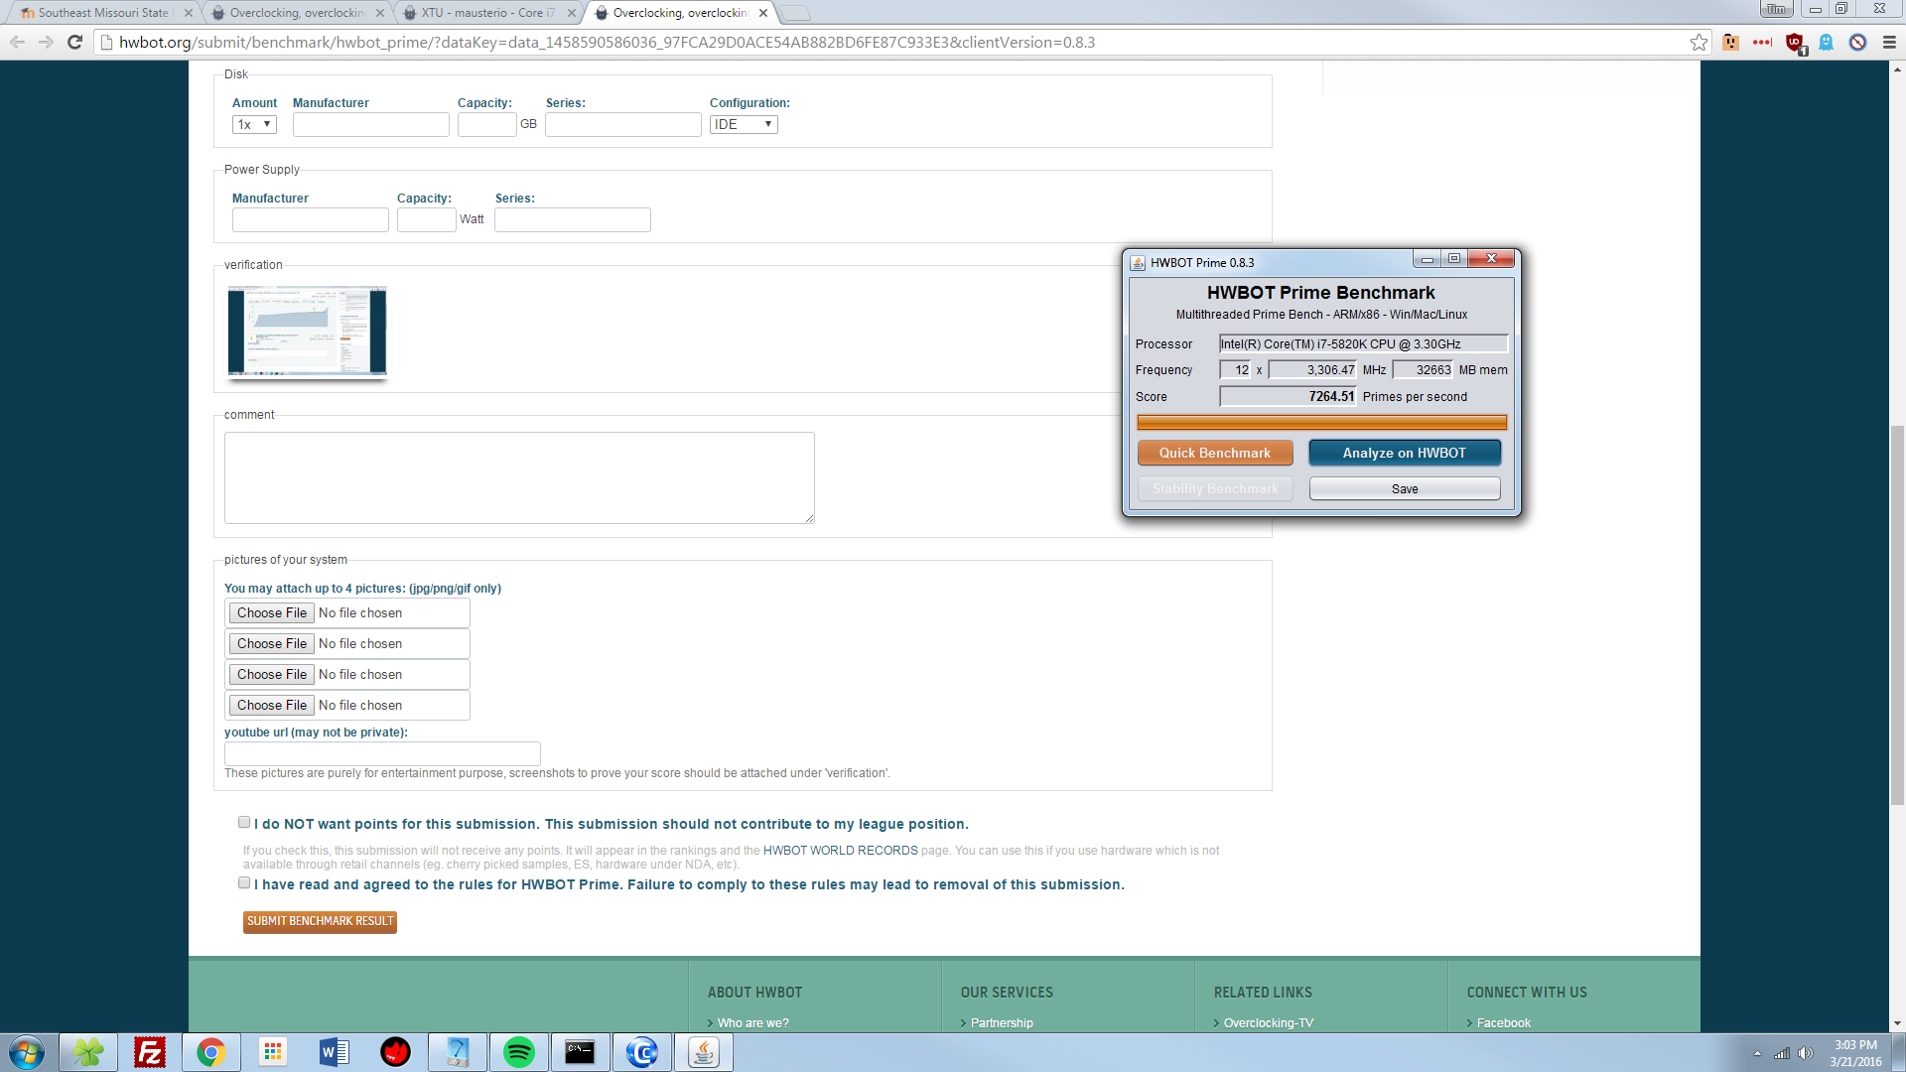Show hidden tray icons arrow
The height and width of the screenshot is (1072, 1906).
pos(1757,1053)
